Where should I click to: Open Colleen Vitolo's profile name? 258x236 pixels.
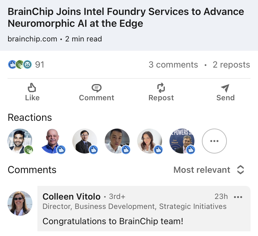tap(71, 196)
